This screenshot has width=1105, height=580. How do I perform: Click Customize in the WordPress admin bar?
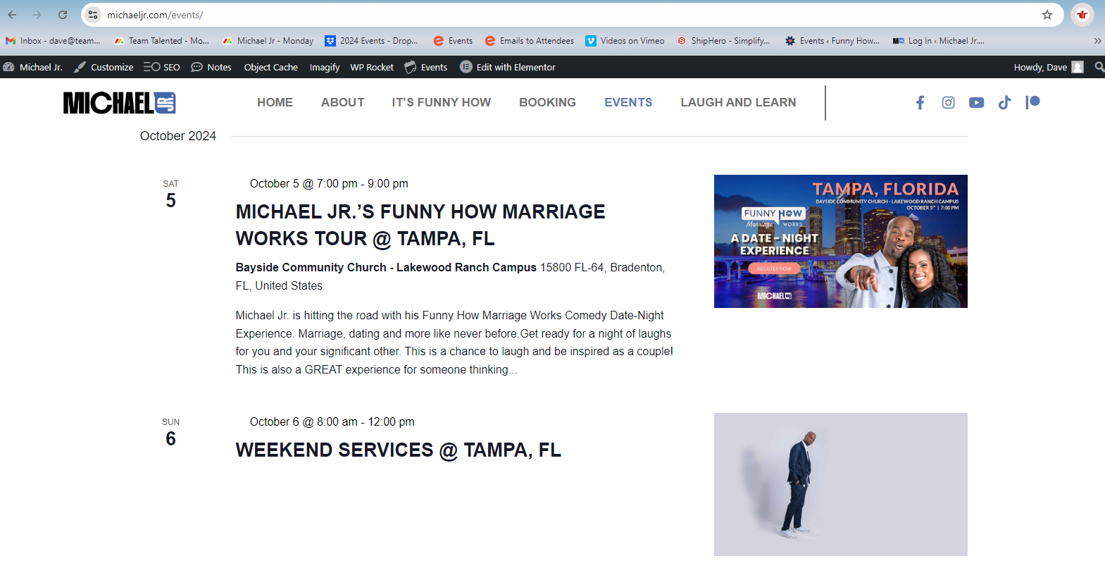pos(104,67)
